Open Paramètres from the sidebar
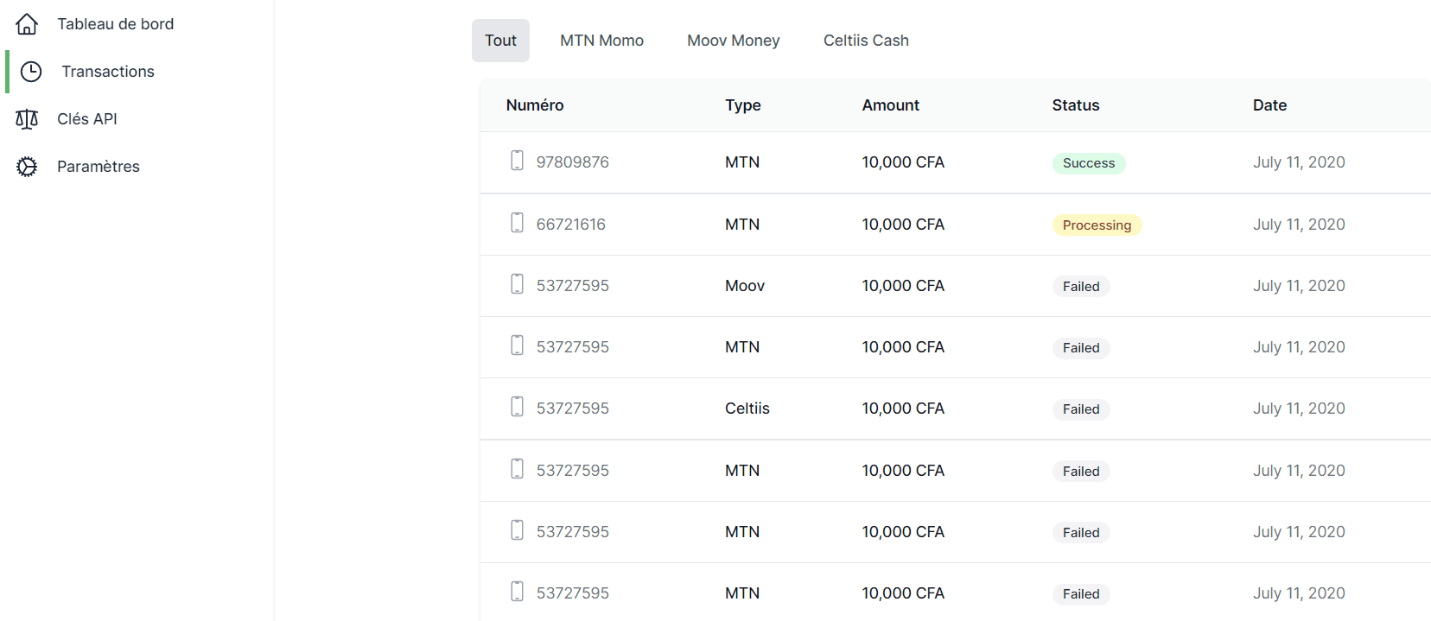The height and width of the screenshot is (621, 1431). (x=98, y=167)
